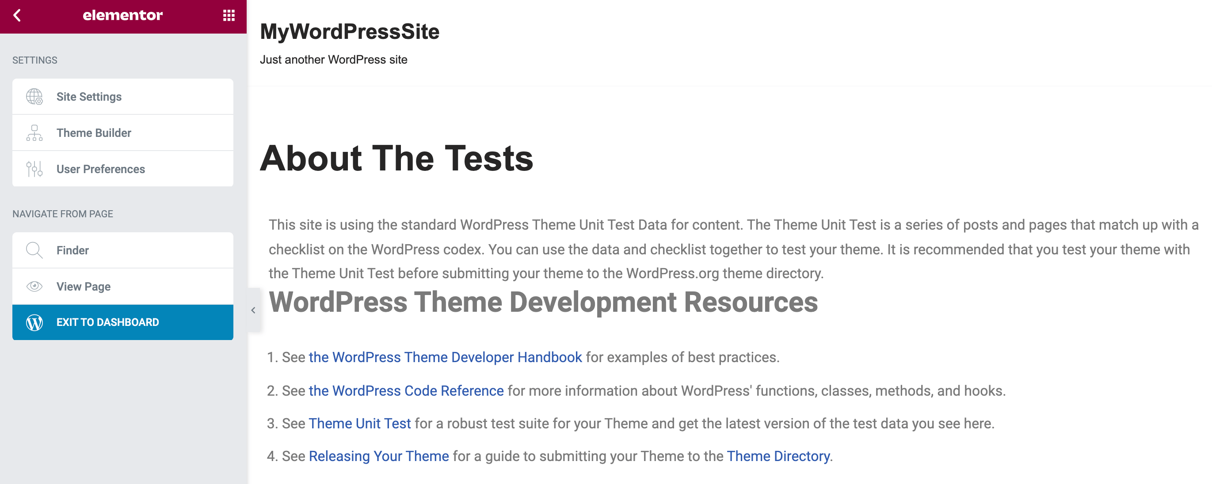1212x484 pixels.
Task: Open the WordPress Theme Developer Handbook link
Action: [446, 357]
